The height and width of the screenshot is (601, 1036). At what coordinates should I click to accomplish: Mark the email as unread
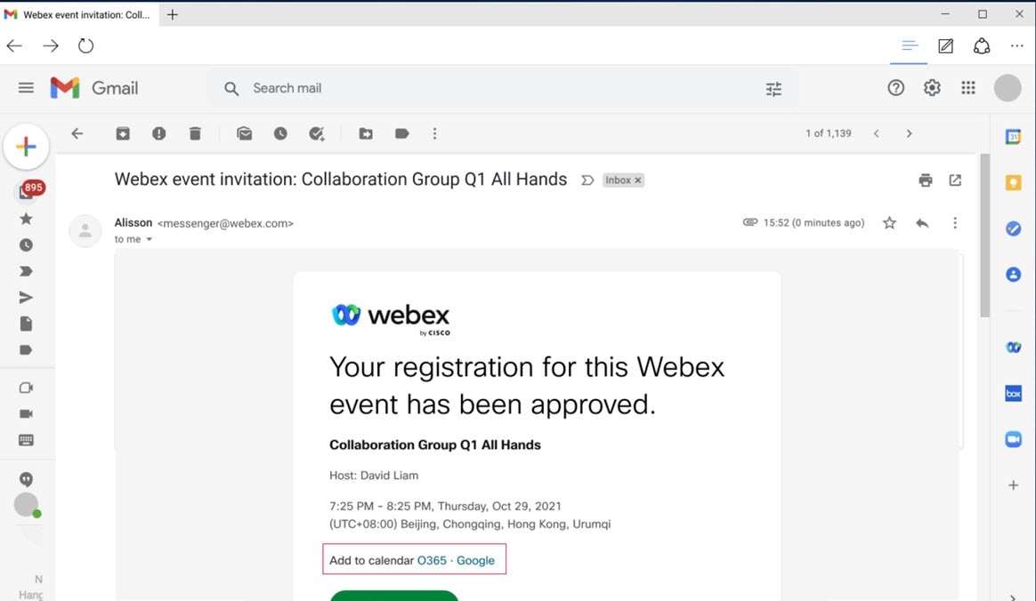pos(244,133)
